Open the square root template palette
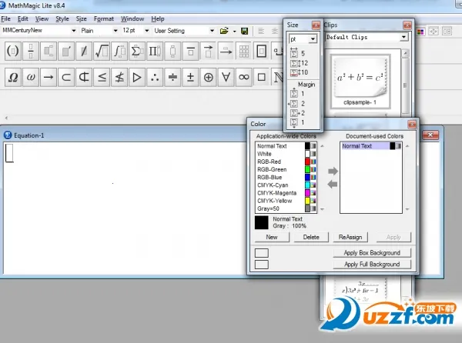The image size is (462, 343). pyautogui.click(x=102, y=52)
